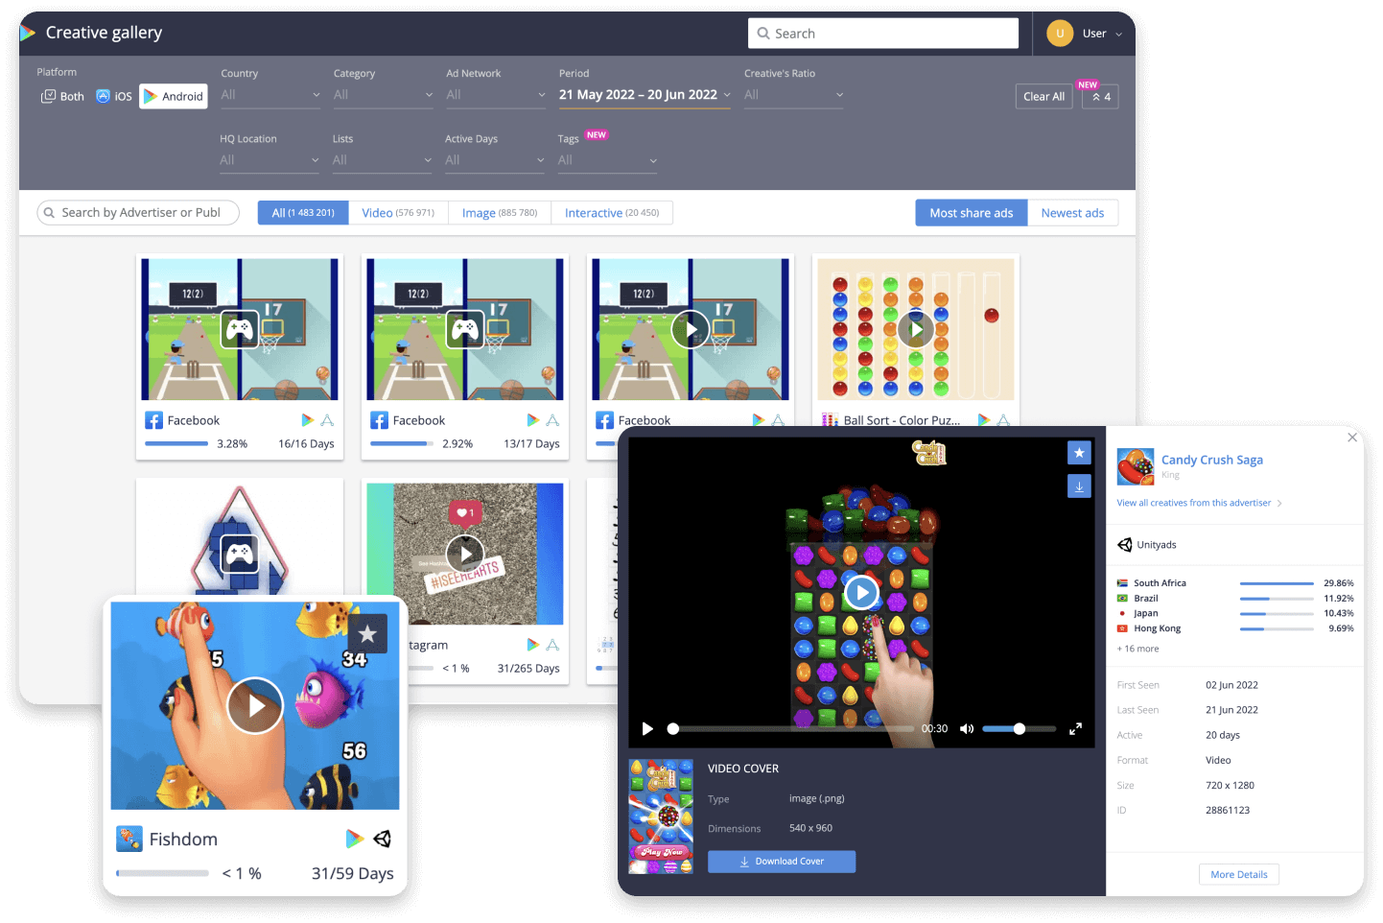
Task: Sort by Newest ads
Action: coord(1072,213)
